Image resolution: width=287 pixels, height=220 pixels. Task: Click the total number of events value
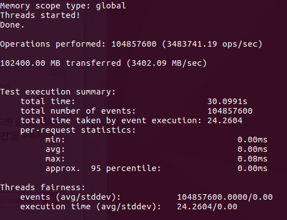(230, 111)
